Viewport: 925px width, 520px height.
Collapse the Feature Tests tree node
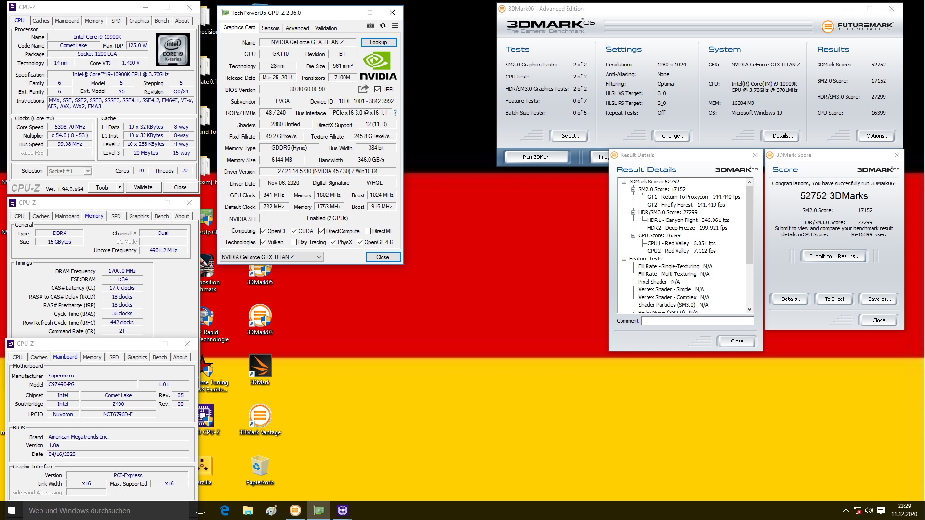(x=624, y=259)
